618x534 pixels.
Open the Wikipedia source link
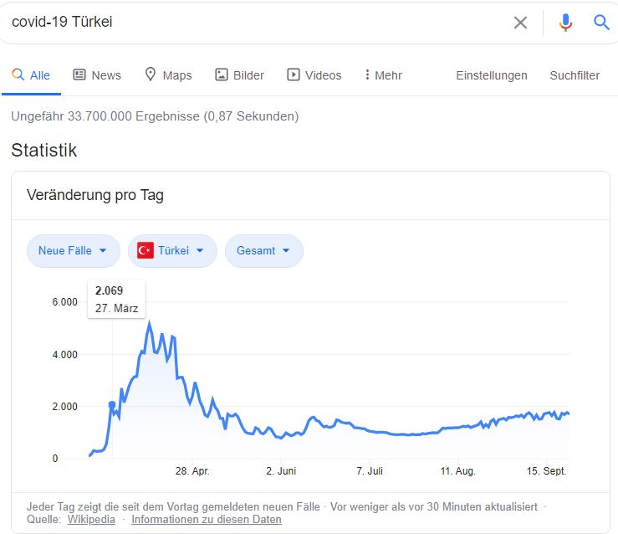tap(93, 519)
